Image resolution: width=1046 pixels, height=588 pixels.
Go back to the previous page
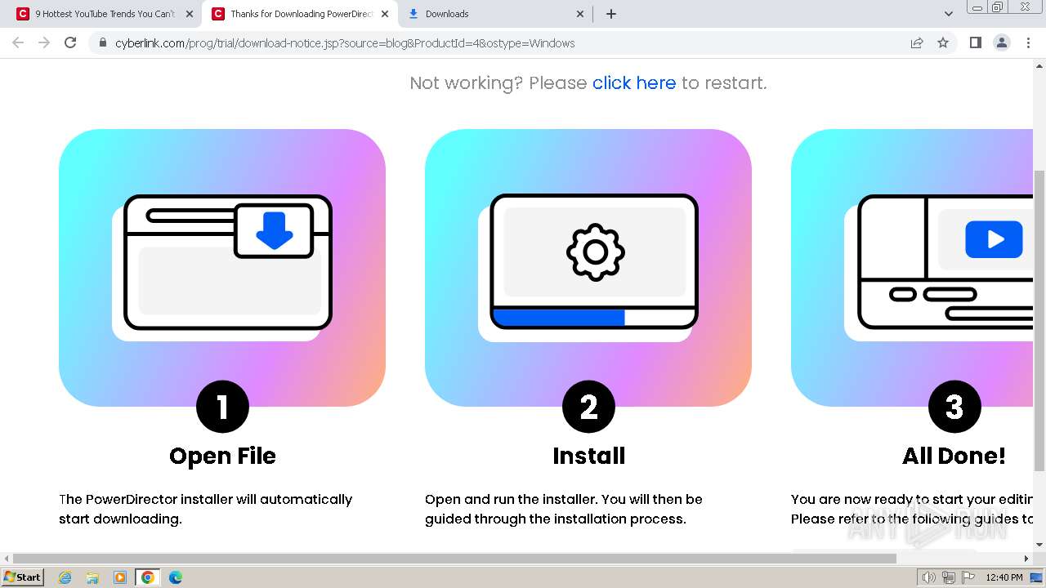point(18,42)
